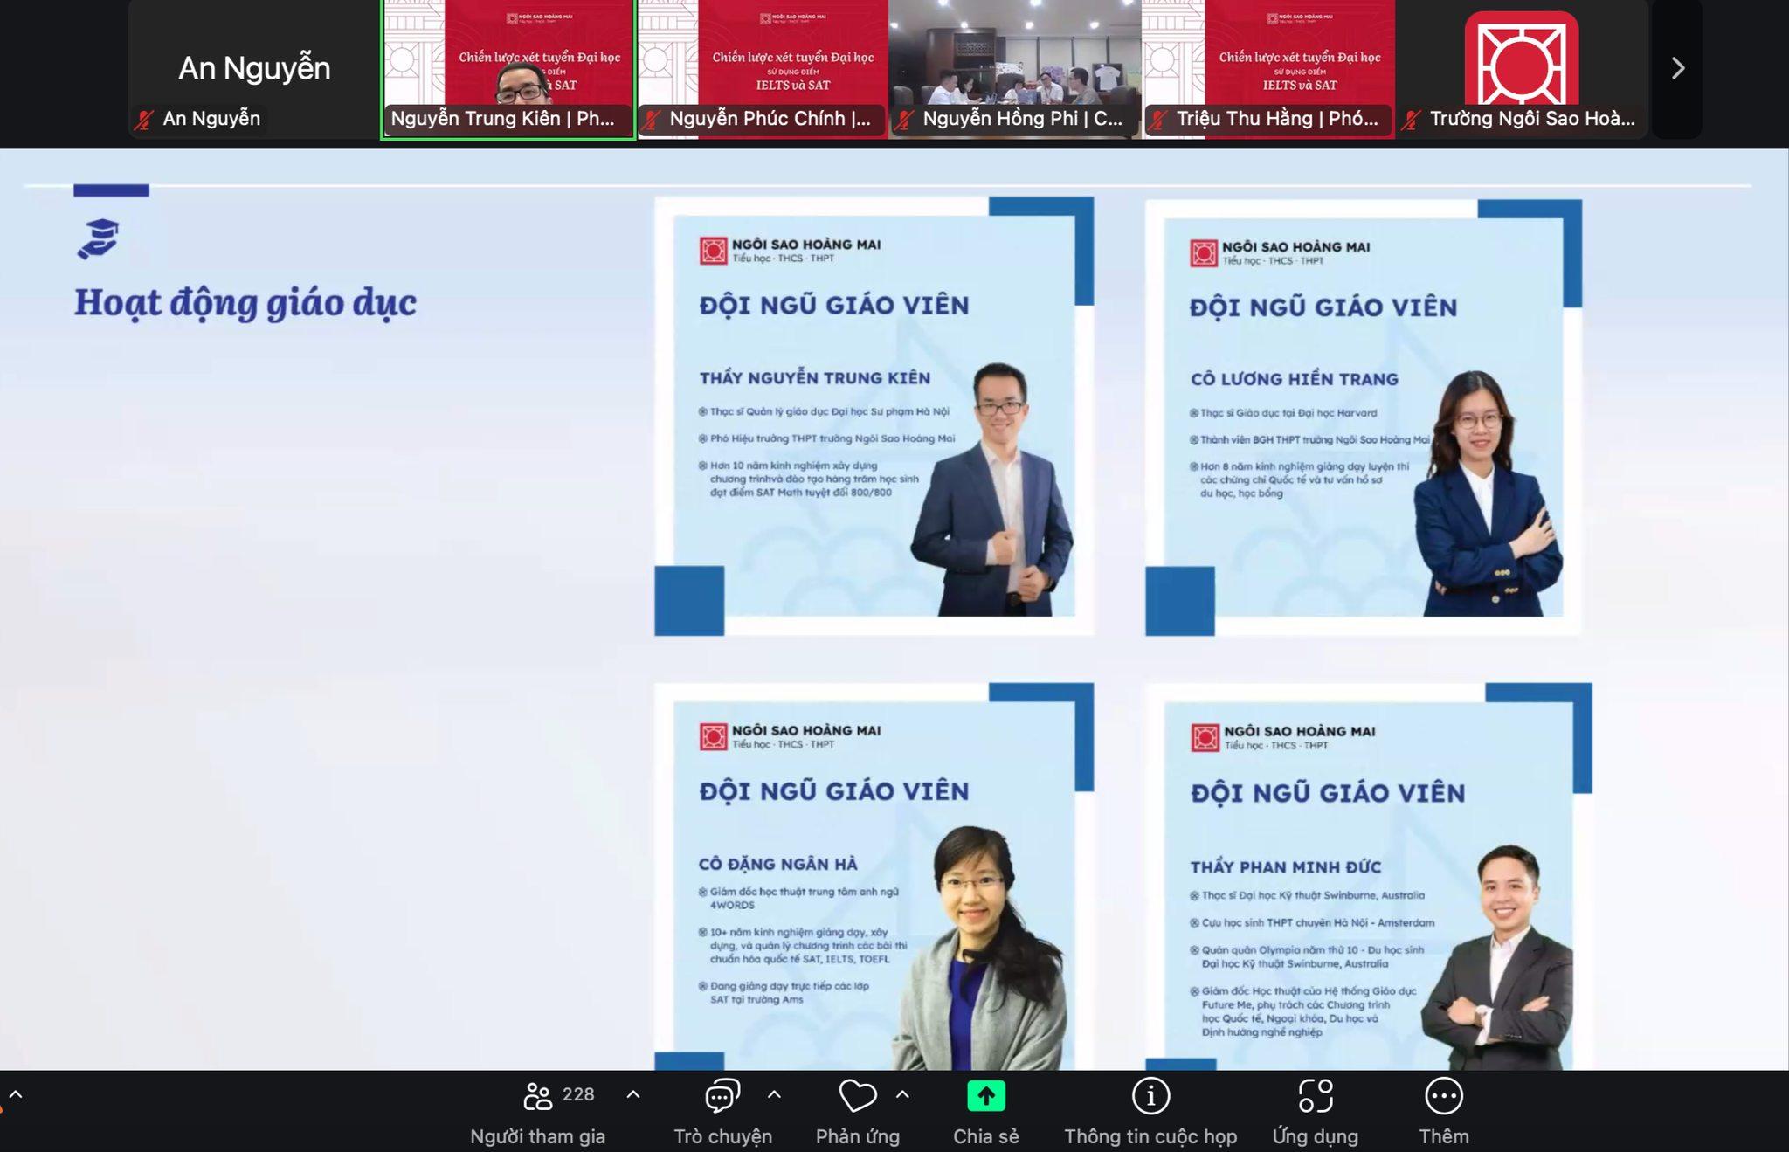Click Ngôi Sao Hoàng Mai logo on Trang card

coord(1280,252)
